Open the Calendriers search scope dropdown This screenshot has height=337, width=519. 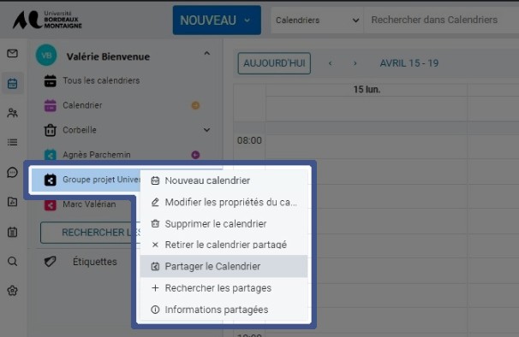click(x=317, y=21)
